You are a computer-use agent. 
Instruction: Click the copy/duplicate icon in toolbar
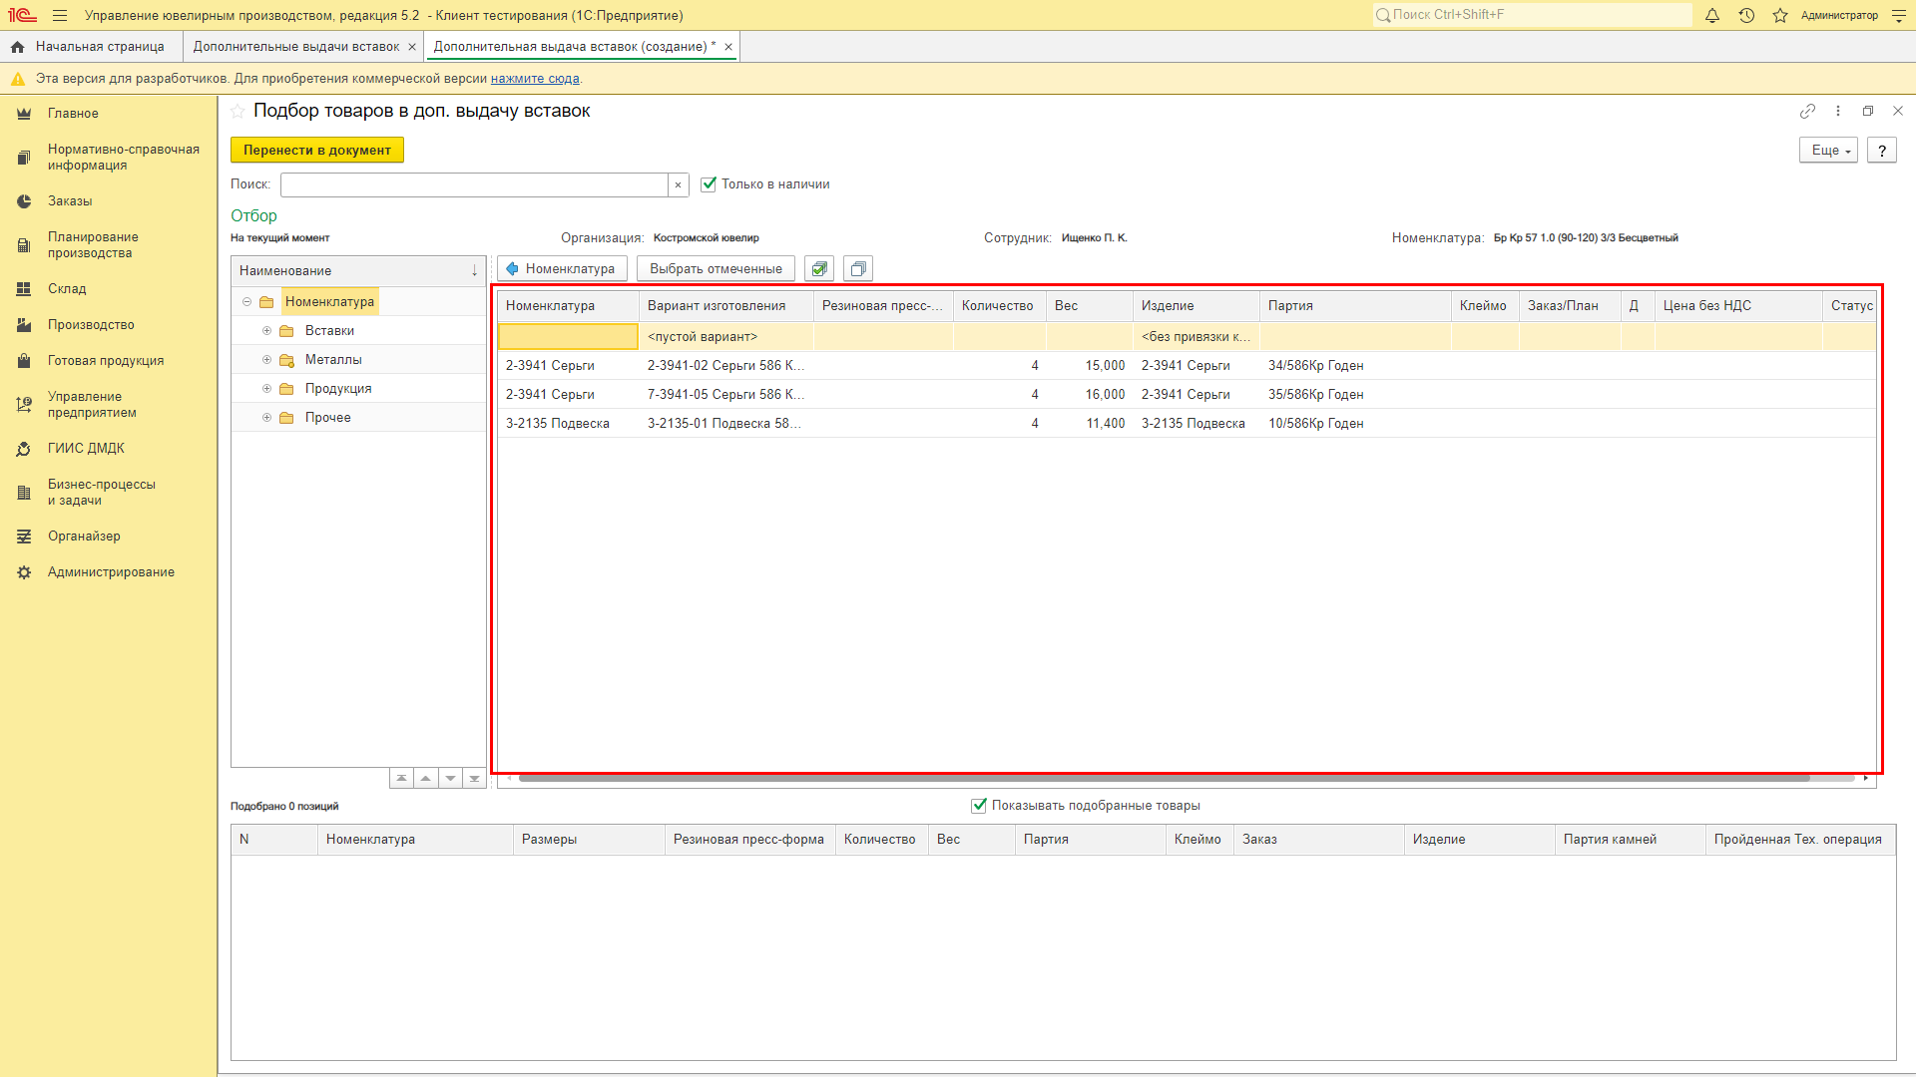[x=858, y=269]
